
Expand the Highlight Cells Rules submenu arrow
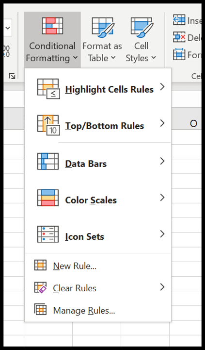coord(162,86)
